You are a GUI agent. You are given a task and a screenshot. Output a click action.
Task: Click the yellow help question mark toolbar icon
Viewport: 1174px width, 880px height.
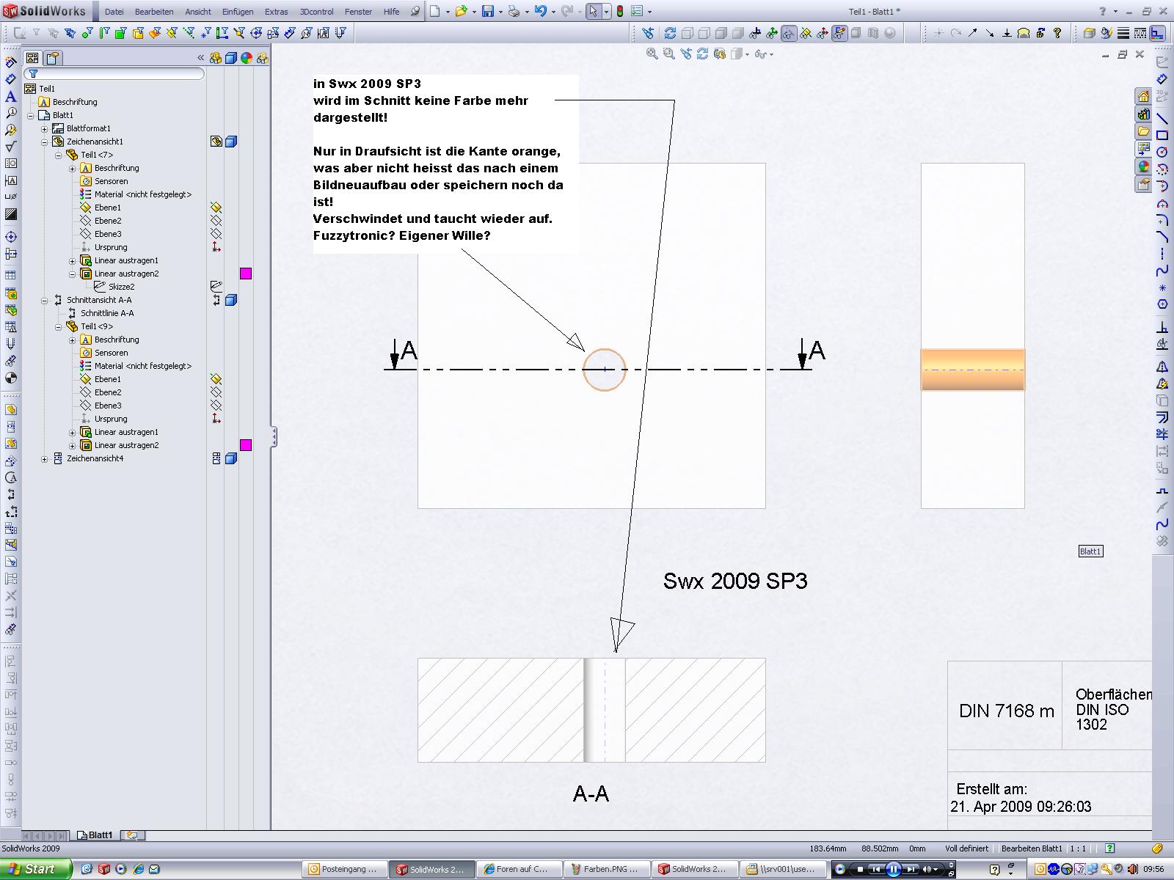pos(1057,33)
